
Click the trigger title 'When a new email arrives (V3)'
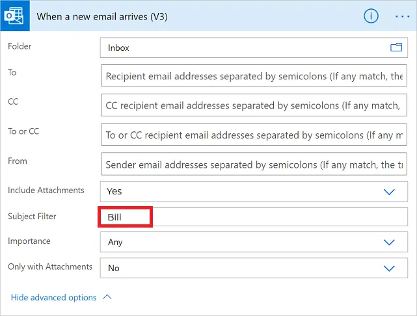102,16
